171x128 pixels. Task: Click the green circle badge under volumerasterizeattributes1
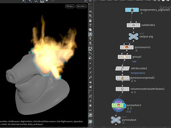click(135, 92)
